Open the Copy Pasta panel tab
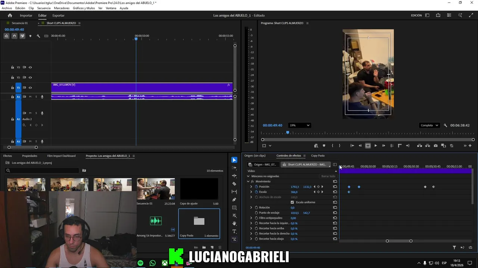The height and width of the screenshot is (268, 478). (x=318, y=156)
